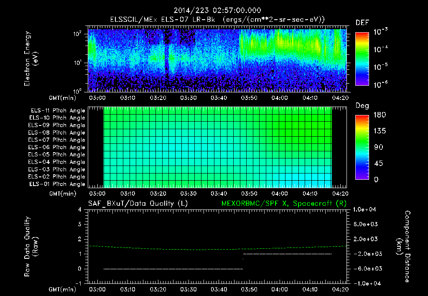Click the 4 tick on Raw Data Quality axis

[80, 210]
